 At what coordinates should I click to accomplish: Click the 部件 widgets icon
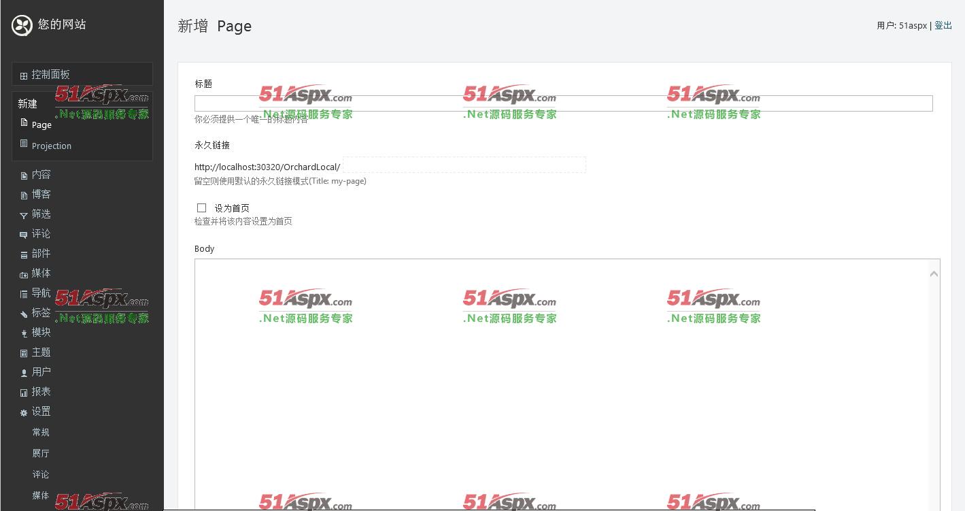tap(24, 254)
